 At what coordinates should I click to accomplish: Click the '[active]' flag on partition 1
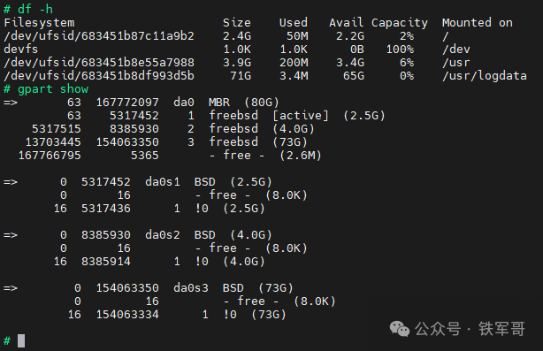pos(301,116)
